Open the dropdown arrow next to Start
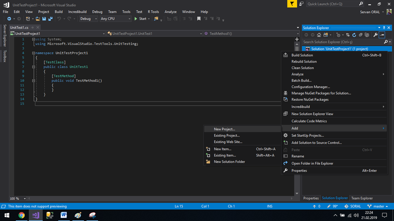 coord(149,19)
